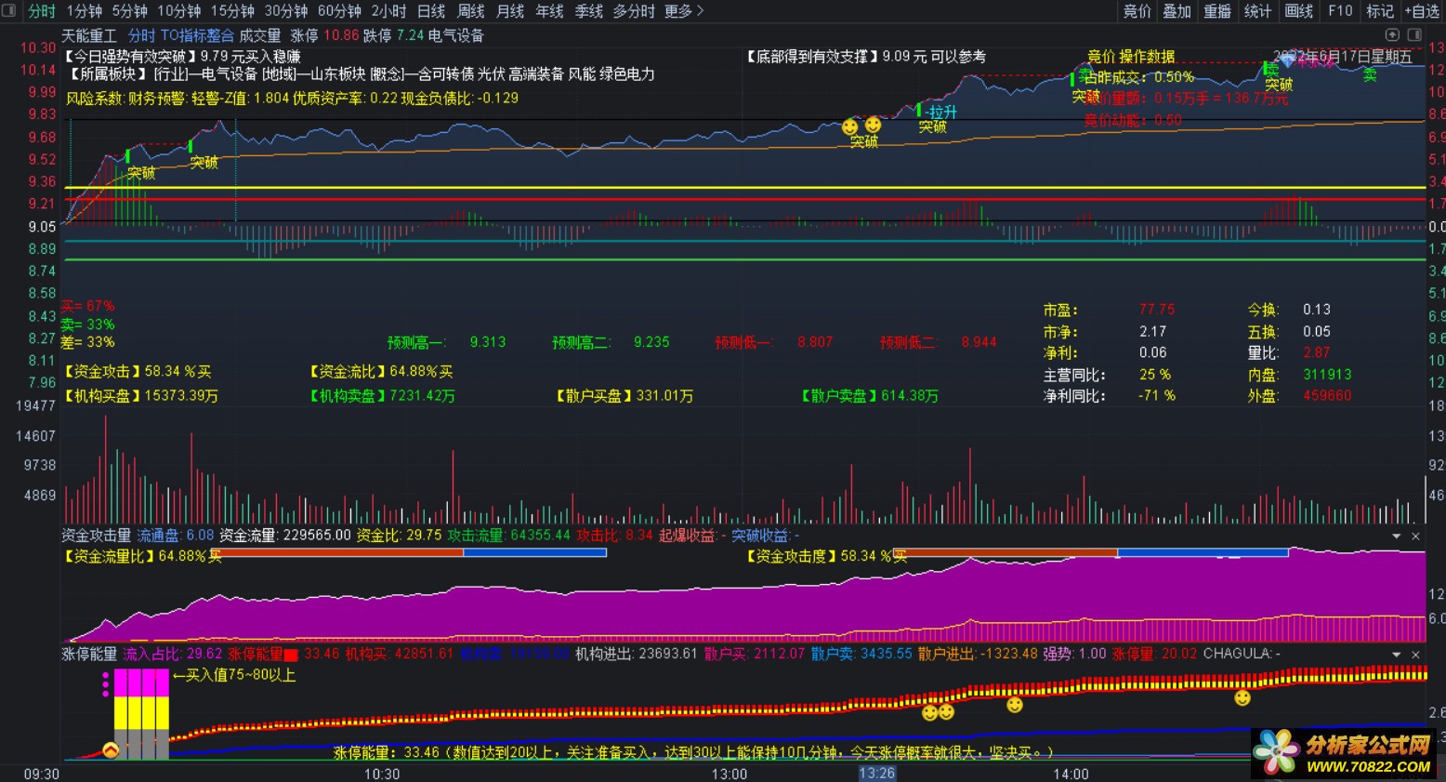Click the rightmost smiley in 涨停能量 panel
The width and height of the screenshot is (1446, 782).
tap(1242, 697)
